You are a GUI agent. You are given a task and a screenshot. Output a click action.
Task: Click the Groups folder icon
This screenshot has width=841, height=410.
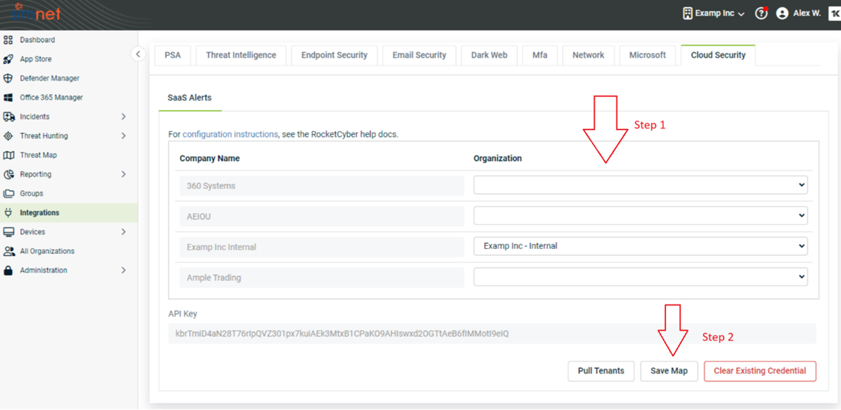tap(8, 193)
